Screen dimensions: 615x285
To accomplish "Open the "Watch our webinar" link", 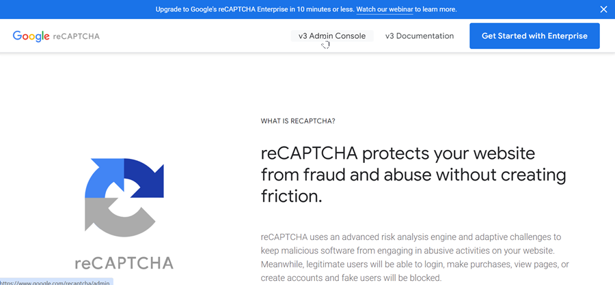I will [384, 10].
